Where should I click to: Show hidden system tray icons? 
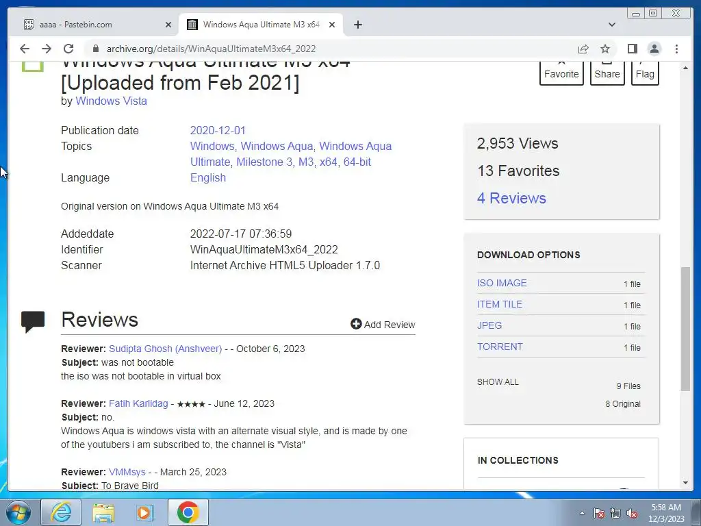pos(582,513)
